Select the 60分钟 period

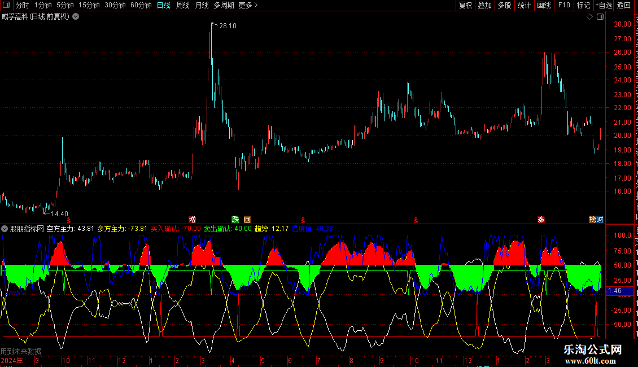point(141,5)
